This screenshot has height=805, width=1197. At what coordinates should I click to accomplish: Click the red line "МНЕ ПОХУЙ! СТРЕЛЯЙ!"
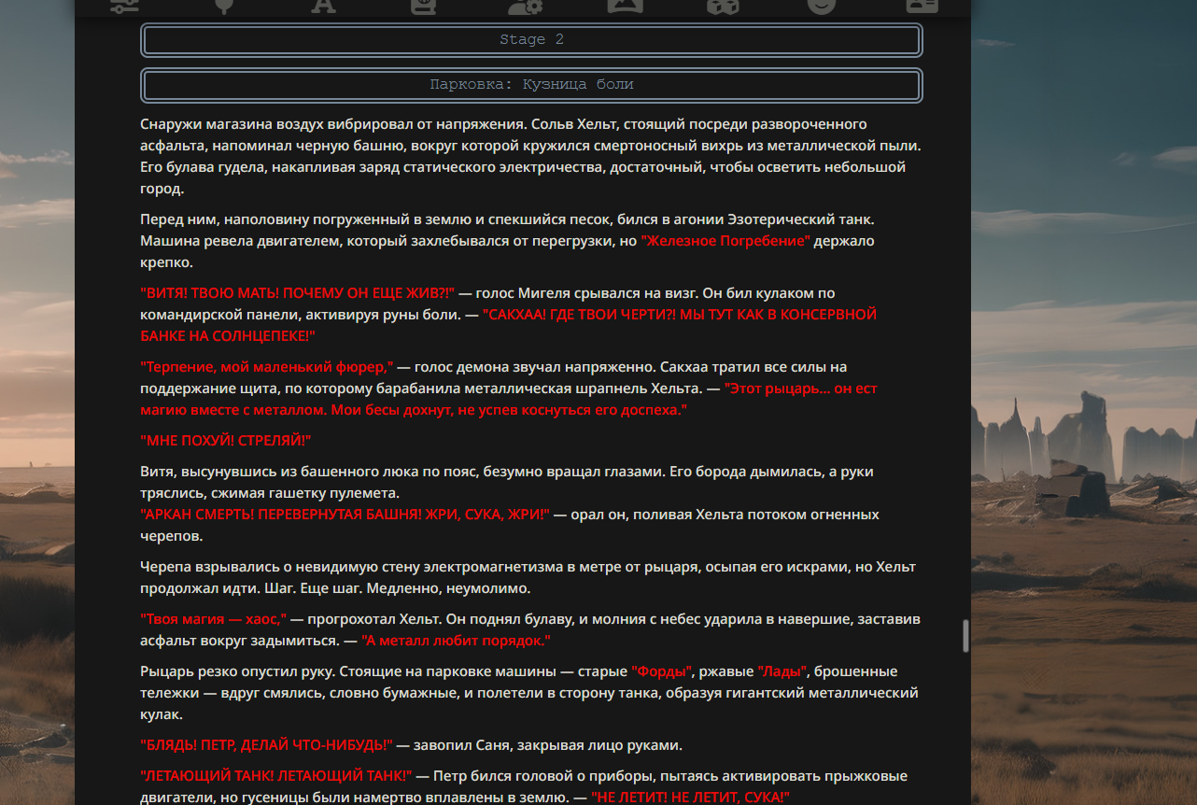(x=225, y=440)
